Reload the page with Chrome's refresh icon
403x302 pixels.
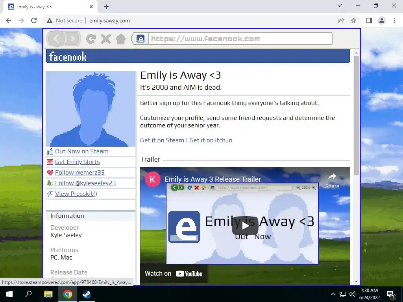pyautogui.click(x=34, y=20)
